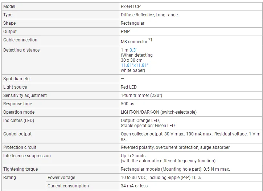Click 'Diffuse Reflective, Long-range' value

tap(149, 15)
